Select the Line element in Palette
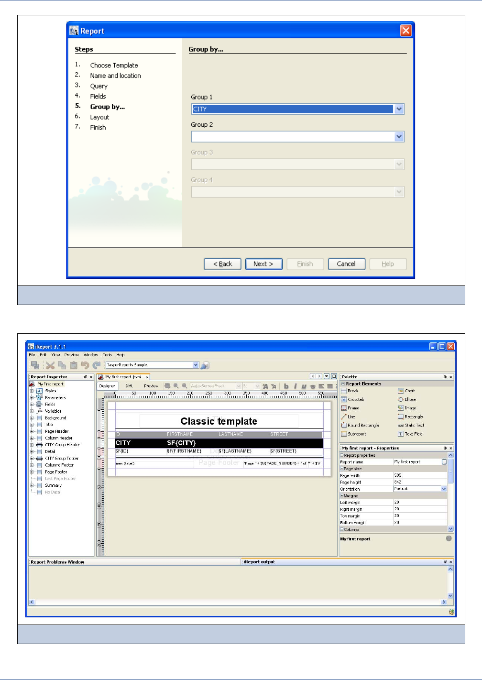Screen dimensions: 482x680 (348, 417)
